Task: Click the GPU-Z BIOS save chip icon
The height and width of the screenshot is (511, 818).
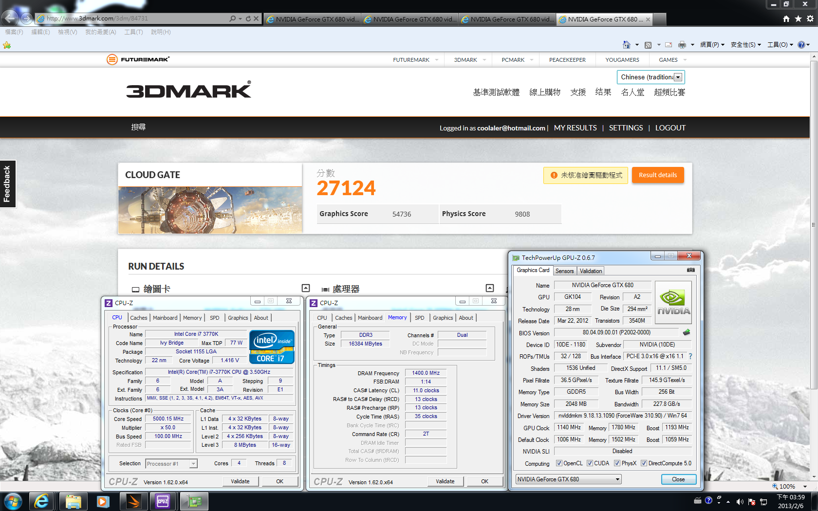Action: point(687,332)
